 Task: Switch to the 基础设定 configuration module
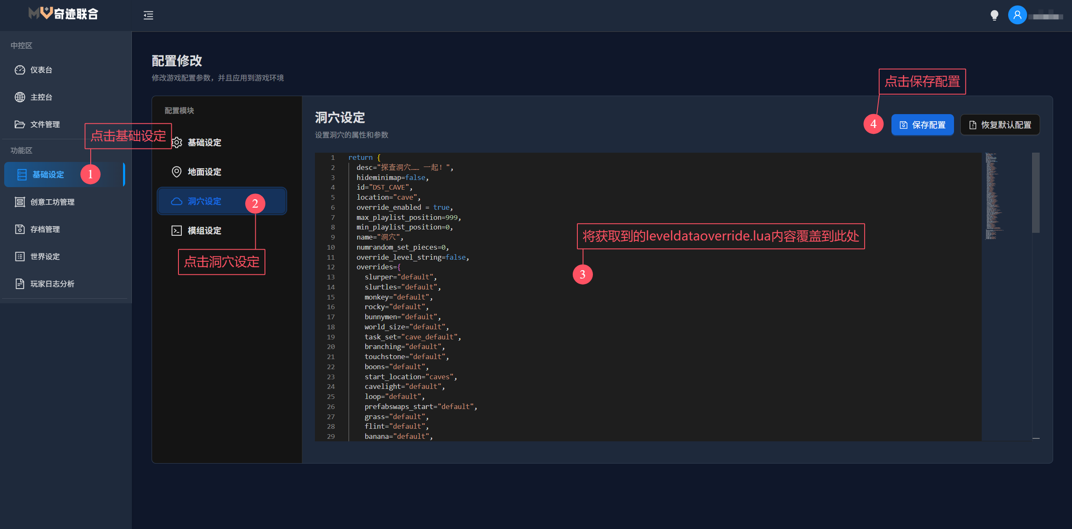click(x=204, y=143)
